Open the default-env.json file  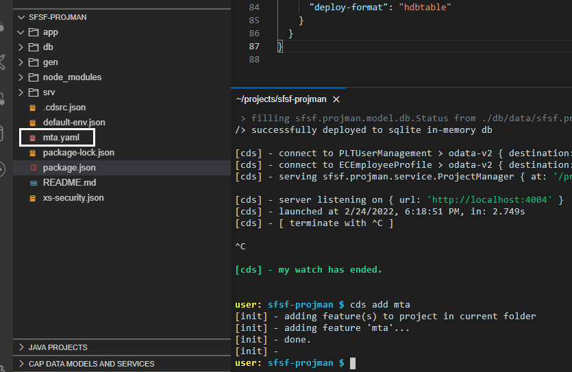[74, 123]
